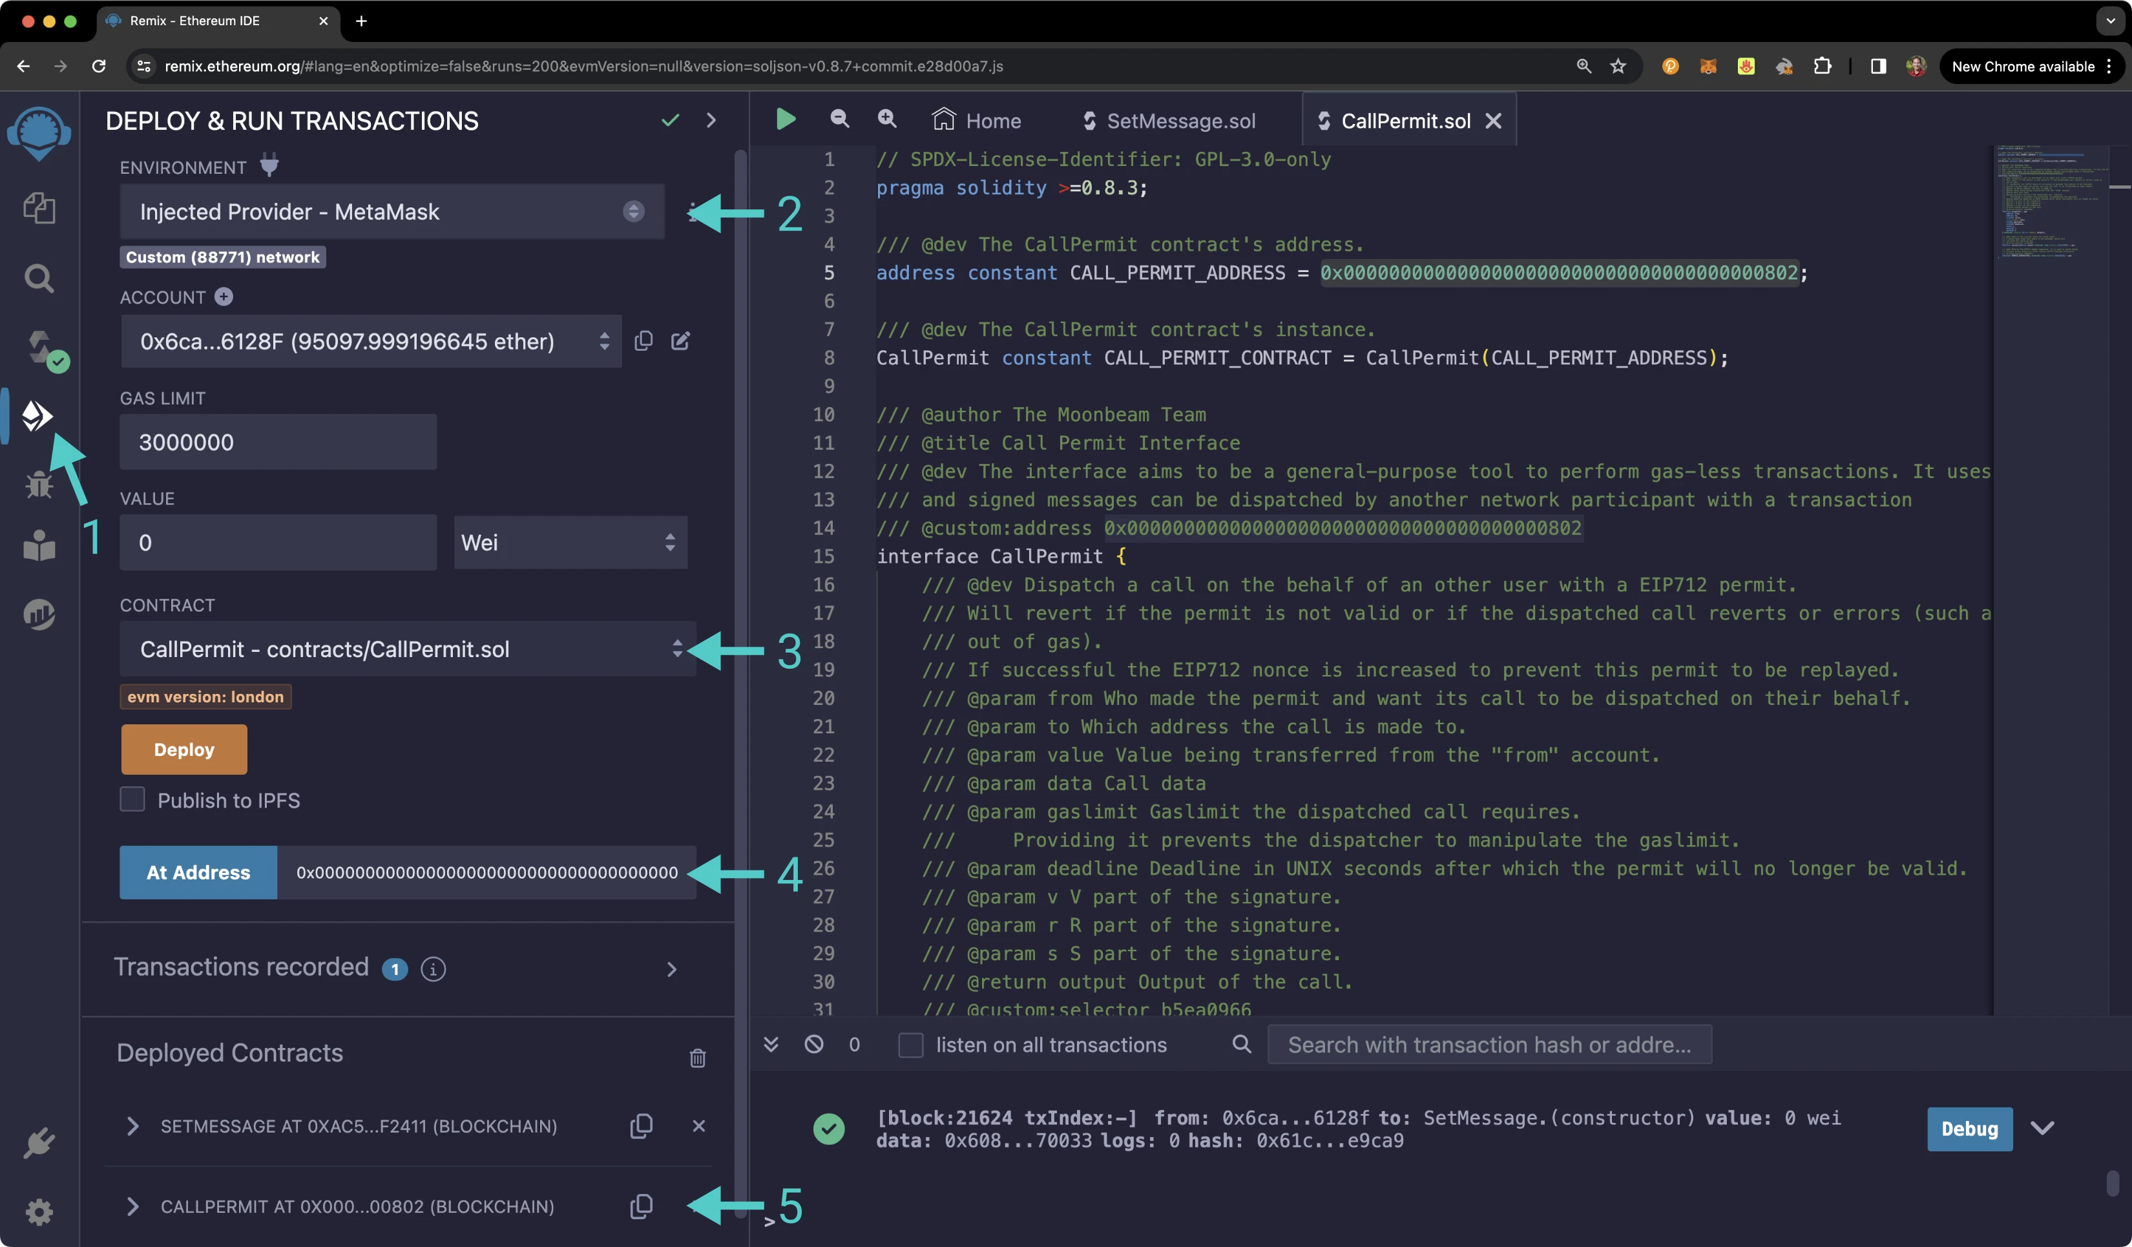Open the MetaMask fox extension icon
The image size is (2132, 1247).
click(x=1708, y=66)
